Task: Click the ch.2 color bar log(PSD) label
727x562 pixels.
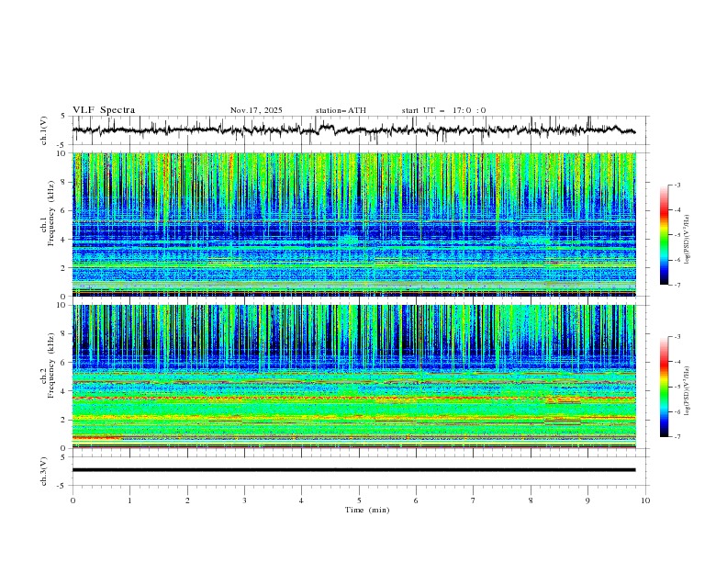Action: click(688, 391)
